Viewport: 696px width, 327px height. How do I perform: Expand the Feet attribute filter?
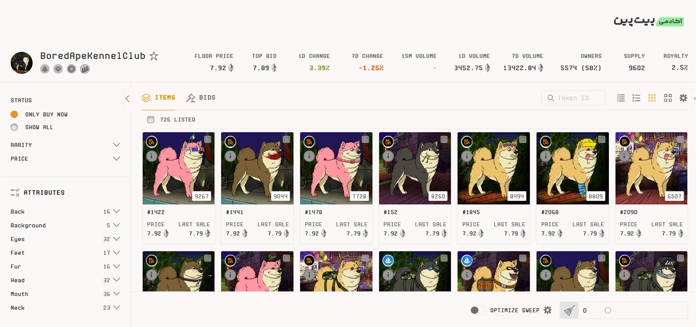[x=65, y=253]
